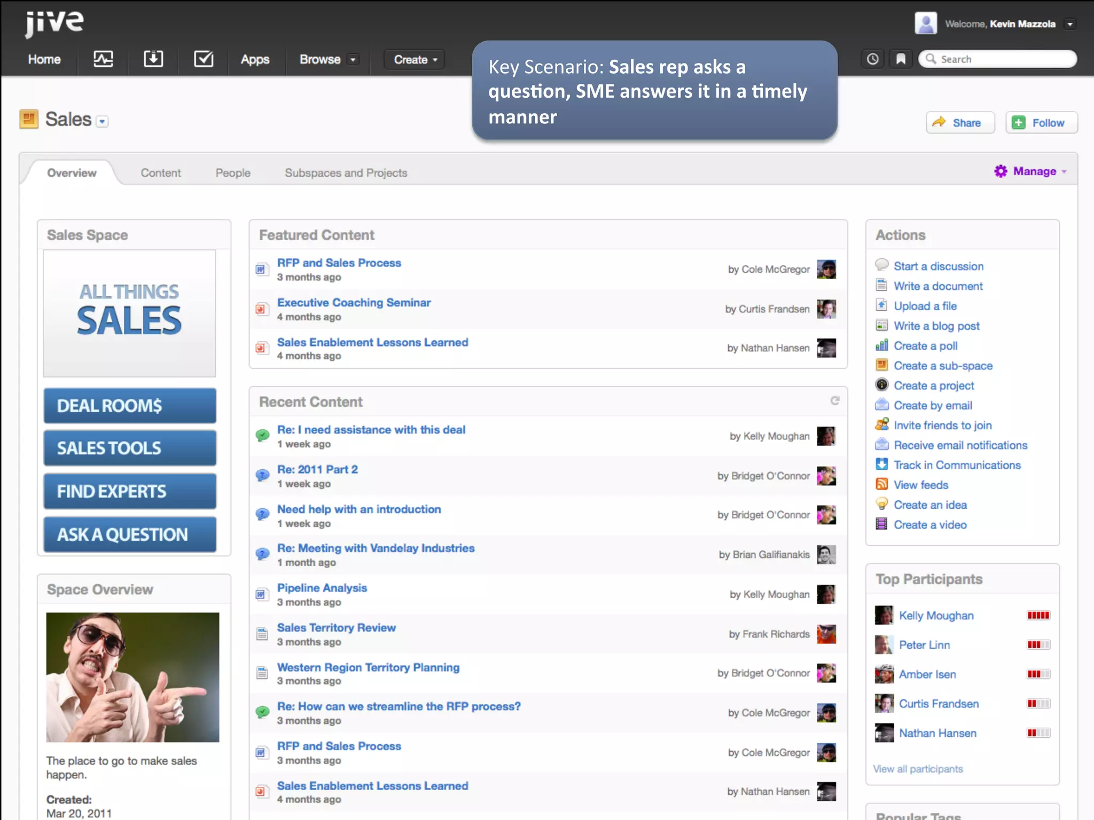The width and height of the screenshot is (1094, 820).
Task: Follow the Sales space
Action: 1041,123
